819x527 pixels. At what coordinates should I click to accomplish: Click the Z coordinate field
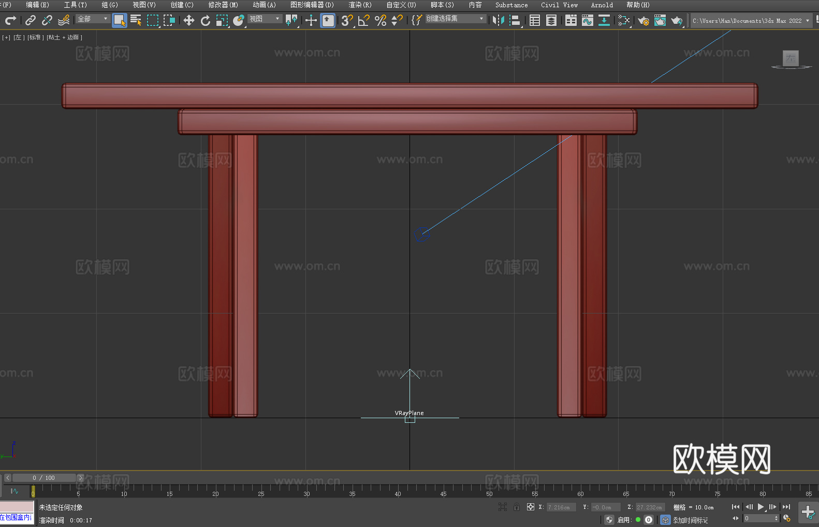[650, 507]
